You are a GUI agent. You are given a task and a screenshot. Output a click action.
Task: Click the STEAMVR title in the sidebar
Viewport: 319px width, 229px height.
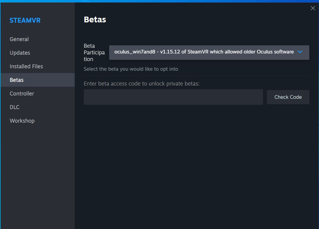[x=25, y=21]
